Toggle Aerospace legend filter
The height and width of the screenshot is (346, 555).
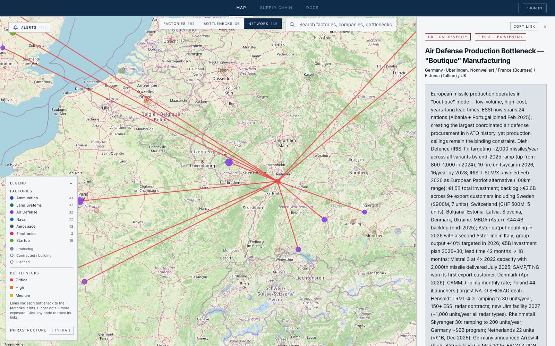(42, 226)
